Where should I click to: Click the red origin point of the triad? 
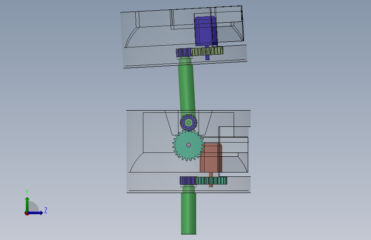27,213
